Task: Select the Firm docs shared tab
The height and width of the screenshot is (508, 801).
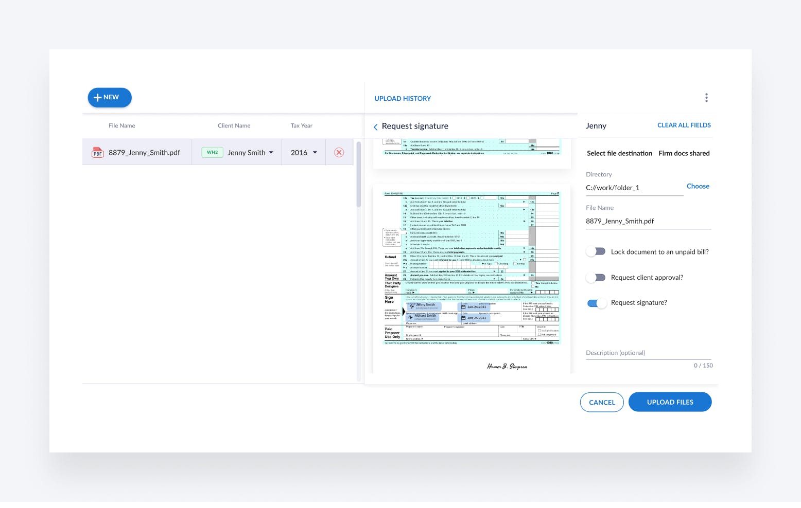Action: point(684,153)
